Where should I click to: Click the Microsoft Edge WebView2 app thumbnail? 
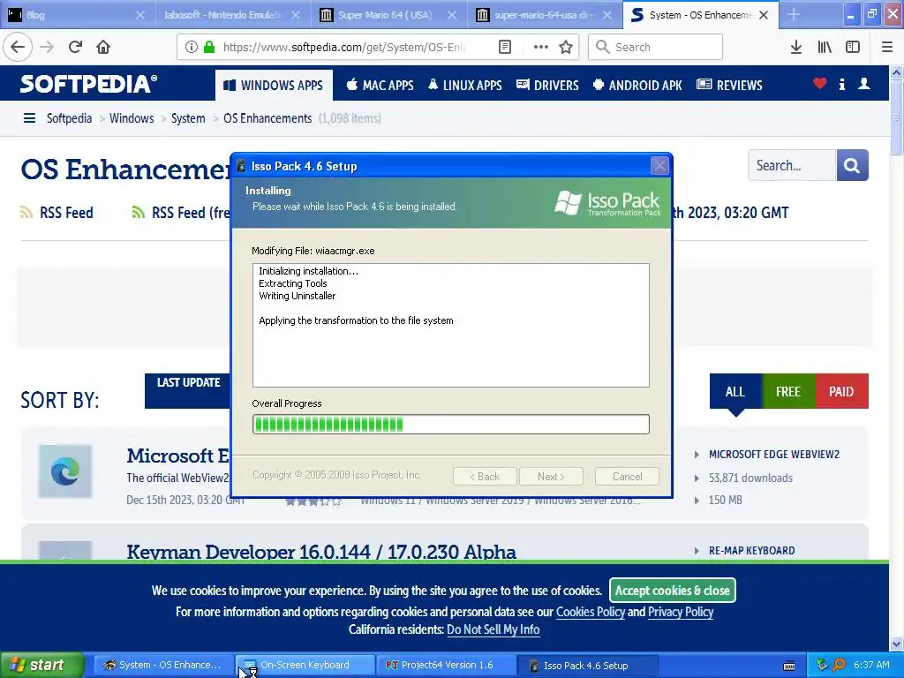point(65,471)
